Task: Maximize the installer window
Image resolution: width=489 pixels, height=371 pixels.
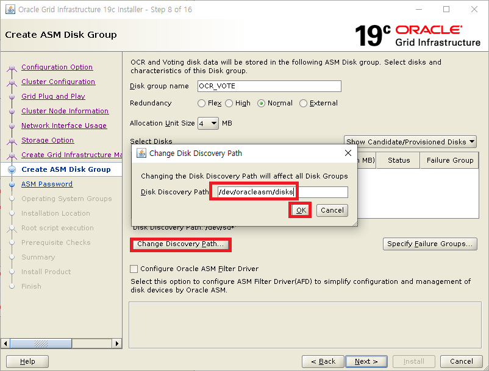Action: pyautogui.click(x=446, y=9)
